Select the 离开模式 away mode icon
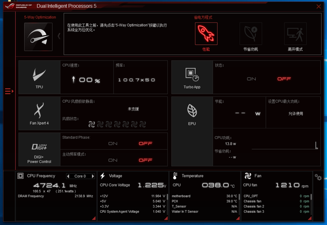 tap(295, 34)
